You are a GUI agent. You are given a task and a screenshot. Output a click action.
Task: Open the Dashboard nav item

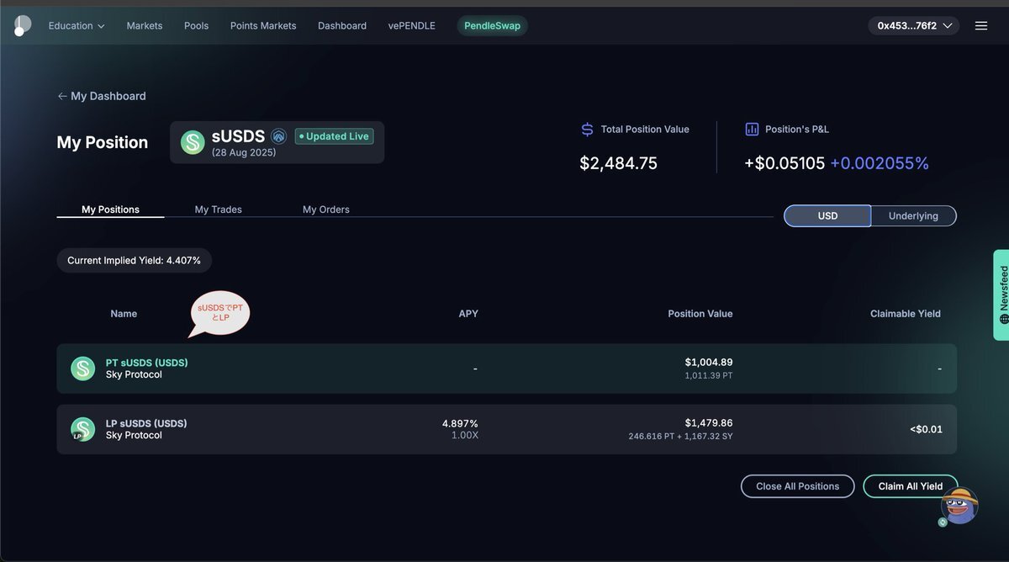[x=342, y=26]
